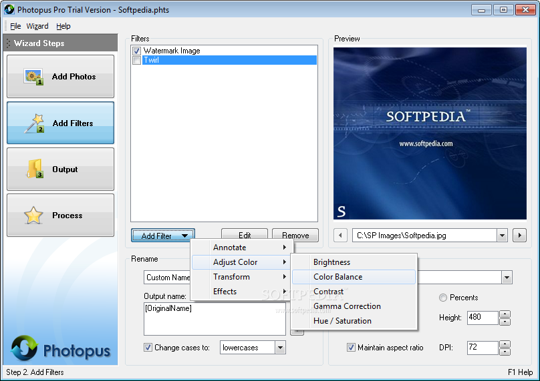Choose Contrast from the submenu
540x381 pixels.
pos(354,292)
